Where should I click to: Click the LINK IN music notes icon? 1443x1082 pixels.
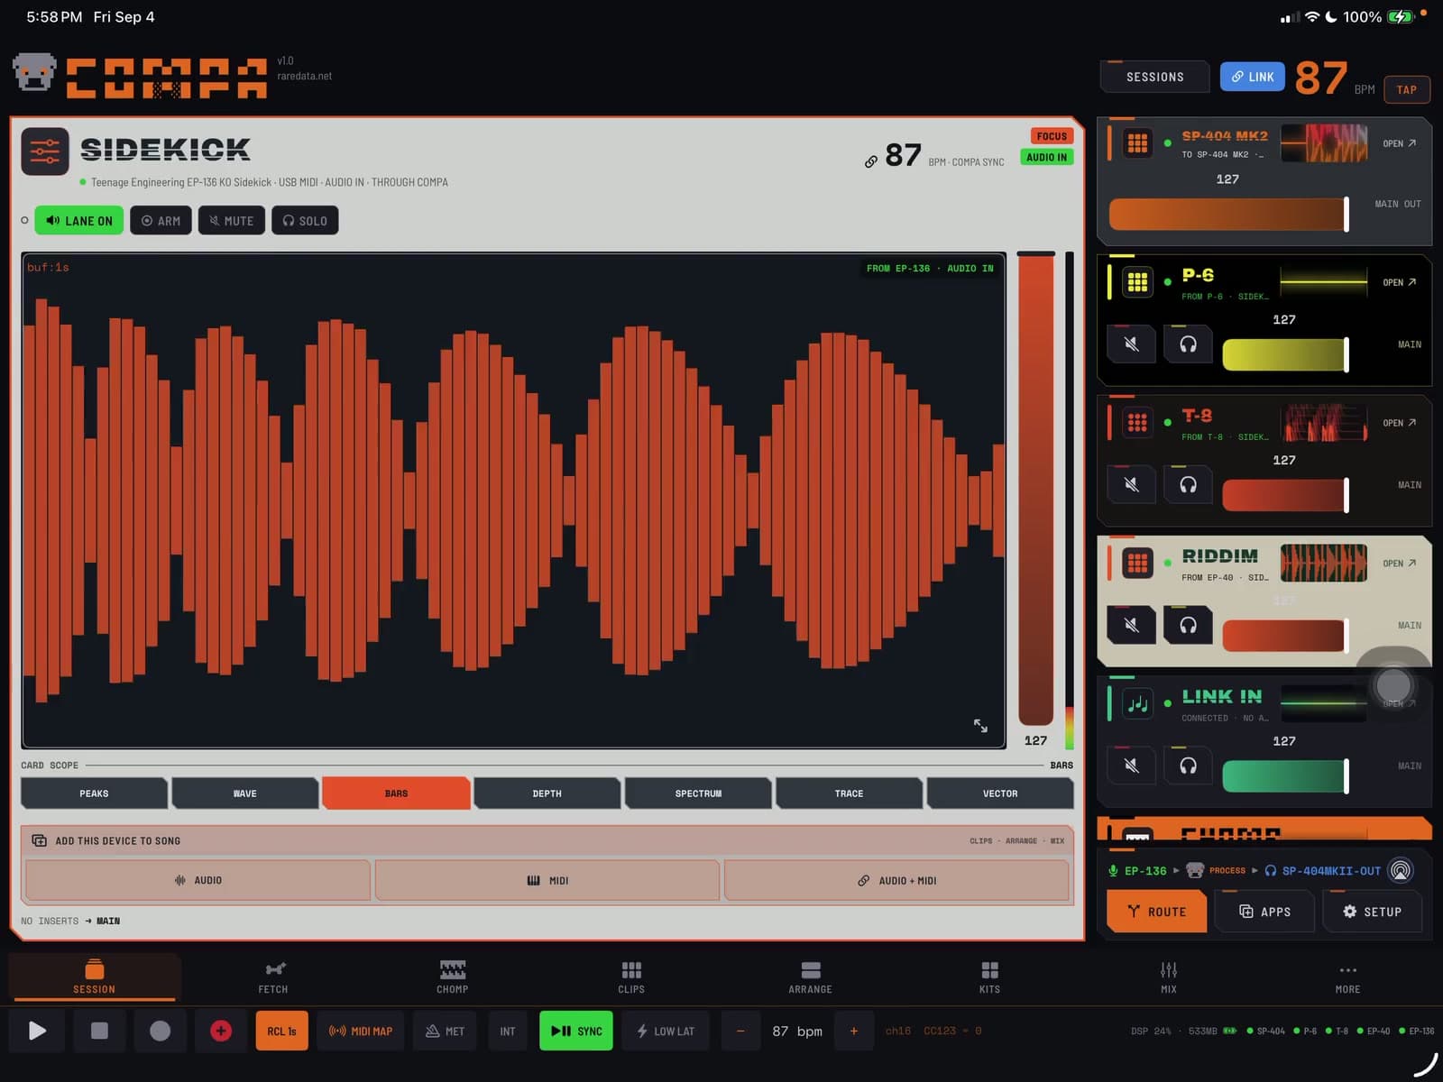(1137, 704)
